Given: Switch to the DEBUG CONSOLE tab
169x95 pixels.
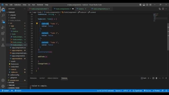Looking at the screenshot, I should click(x=53, y=78).
